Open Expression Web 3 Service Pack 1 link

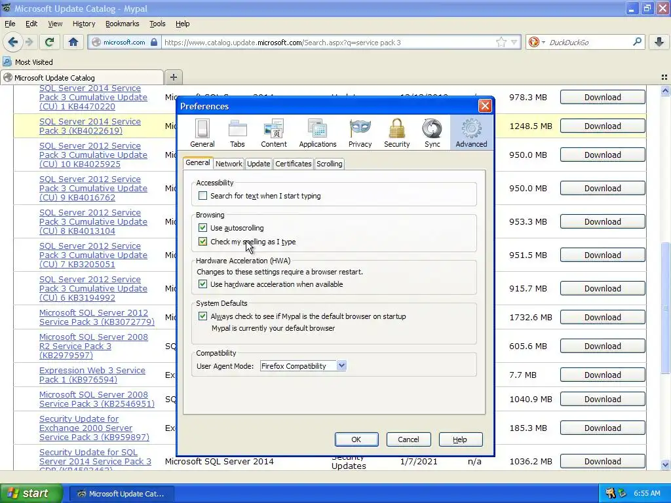point(92,375)
